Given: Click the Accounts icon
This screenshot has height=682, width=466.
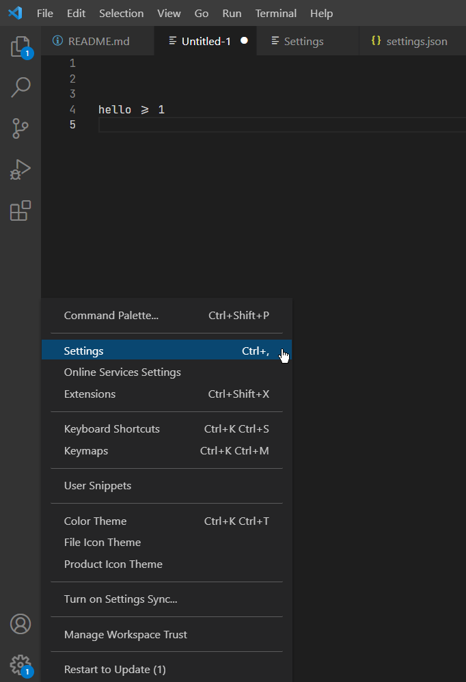Looking at the screenshot, I should 20,623.
